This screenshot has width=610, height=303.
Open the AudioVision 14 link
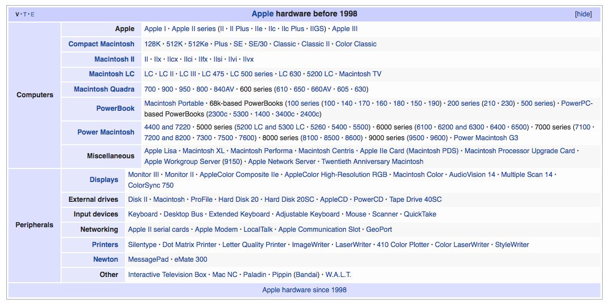tap(472, 175)
